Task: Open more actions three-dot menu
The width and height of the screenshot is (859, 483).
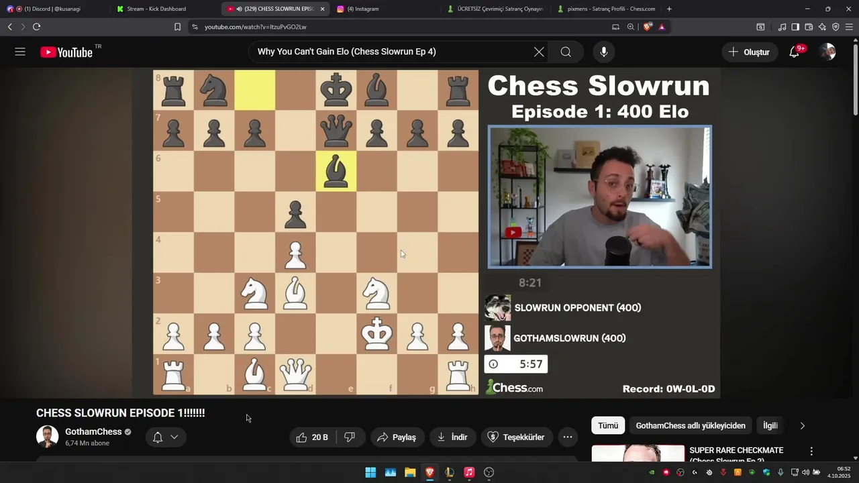Action: click(568, 437)
